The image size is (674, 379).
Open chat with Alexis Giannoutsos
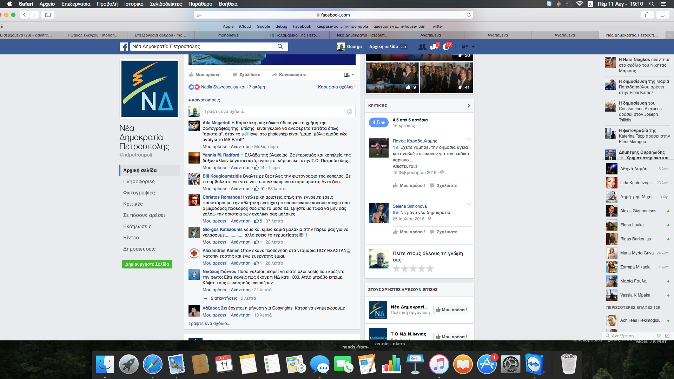pos(638,211)
